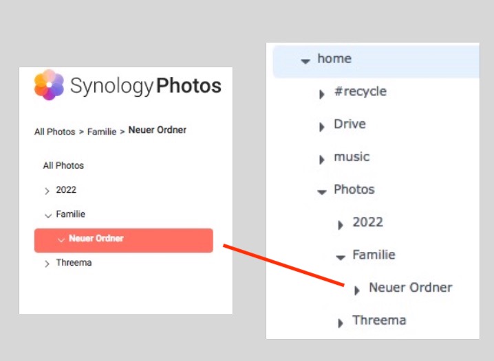Image resolution: width=494 pixels, height=361 pixels.
Task: Open Threema folder in the file tree
Action: click(379, 321)
